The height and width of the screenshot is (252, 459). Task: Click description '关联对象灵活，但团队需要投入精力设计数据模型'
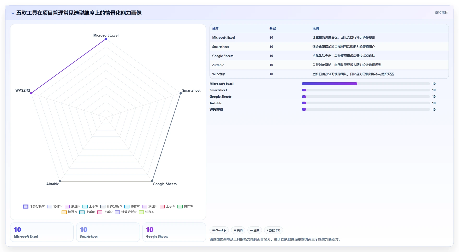point(347,65)
